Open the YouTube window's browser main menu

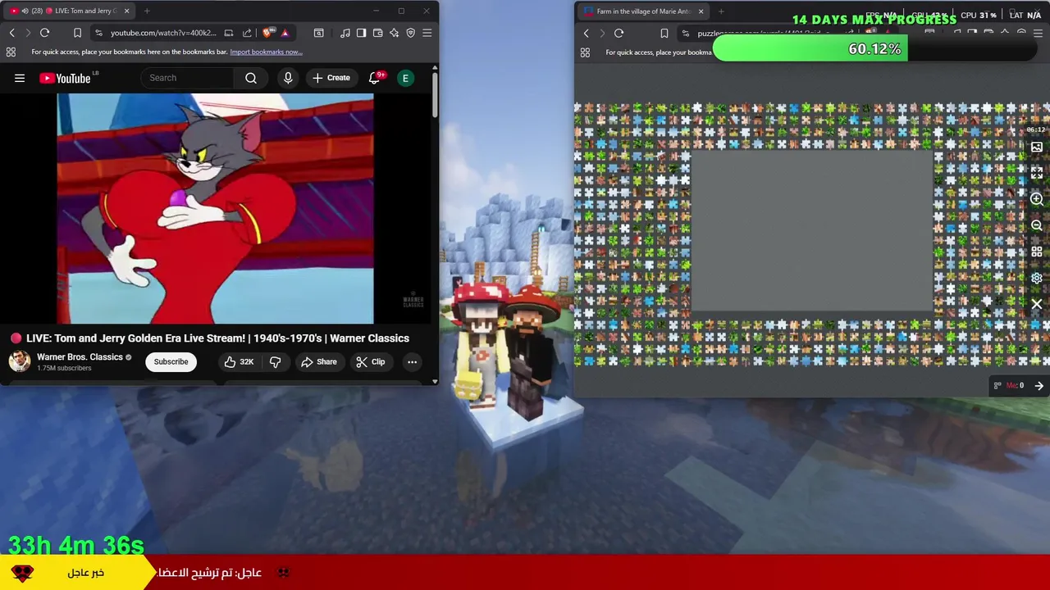pos(427,33)
